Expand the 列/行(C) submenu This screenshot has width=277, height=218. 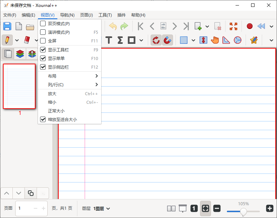point(70,85)
